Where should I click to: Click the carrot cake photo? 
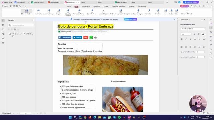tap(106, 65)
